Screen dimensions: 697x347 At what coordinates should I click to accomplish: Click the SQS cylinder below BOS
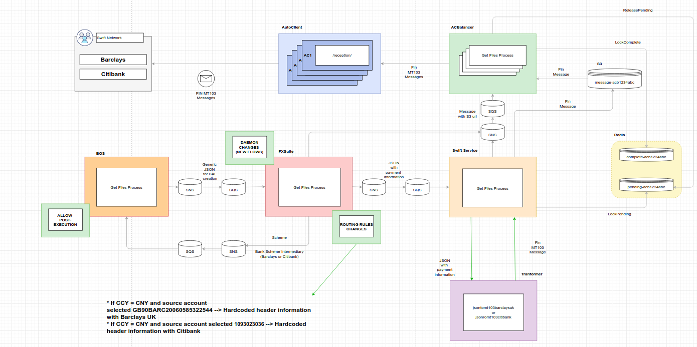click(190, 249)
